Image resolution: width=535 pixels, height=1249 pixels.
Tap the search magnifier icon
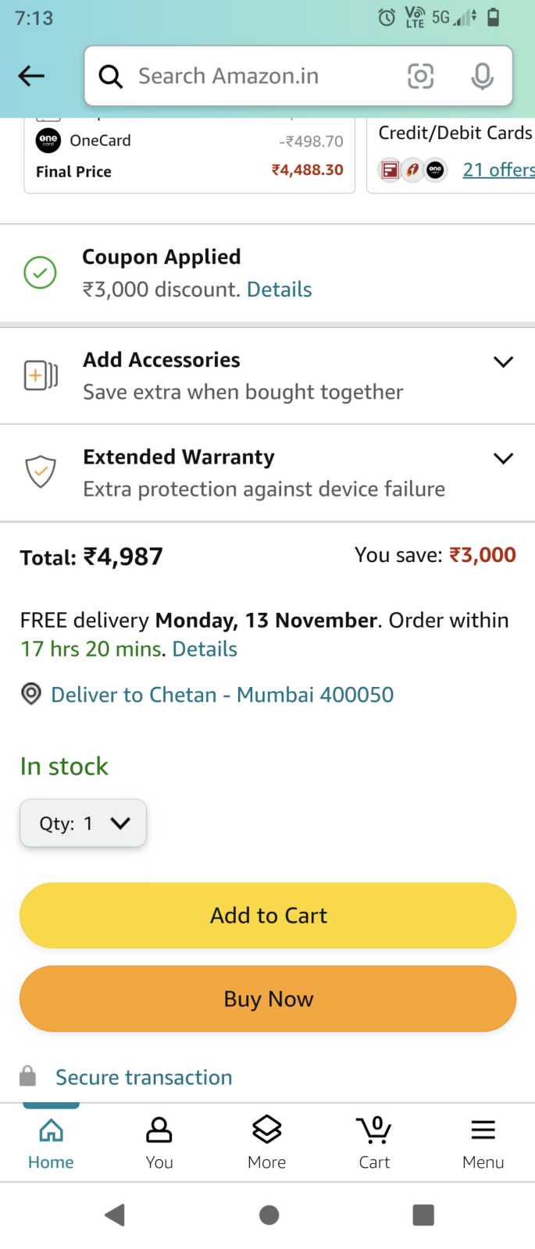click(x=110, y=77)
